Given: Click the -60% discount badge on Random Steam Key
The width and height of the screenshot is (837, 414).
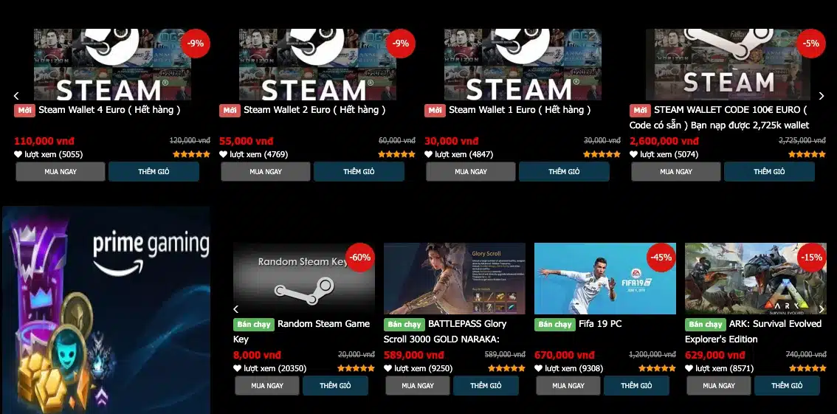Looking at the screenshot, I should [x=359, y=257].
